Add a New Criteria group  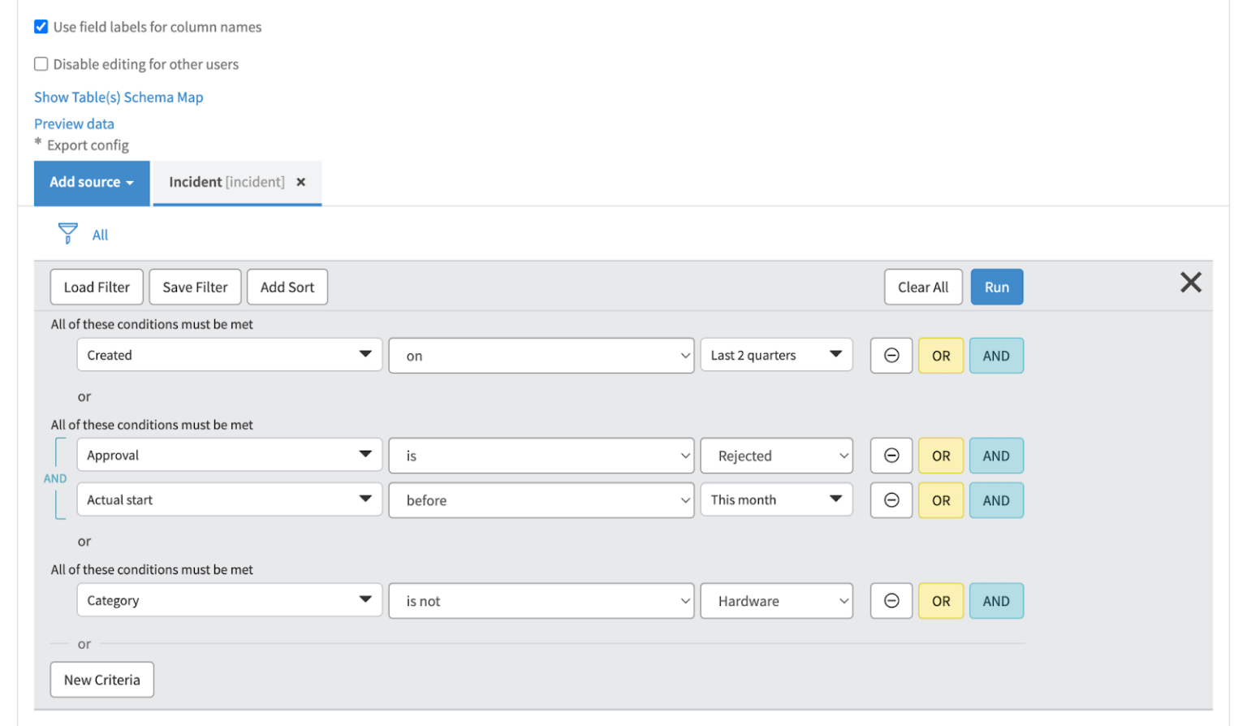pos(101,679)
